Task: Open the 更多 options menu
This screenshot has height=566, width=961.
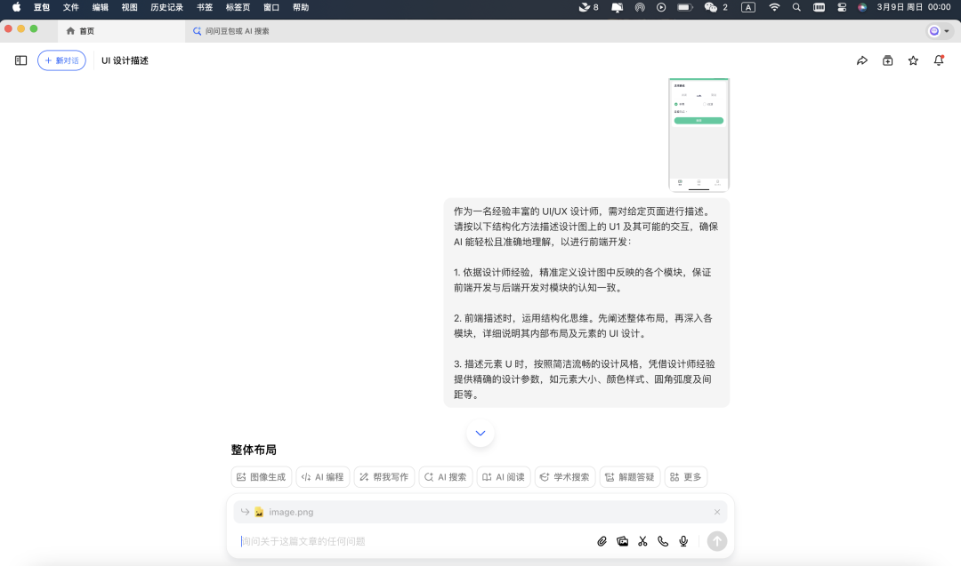Action: click(x=685, y=476)
